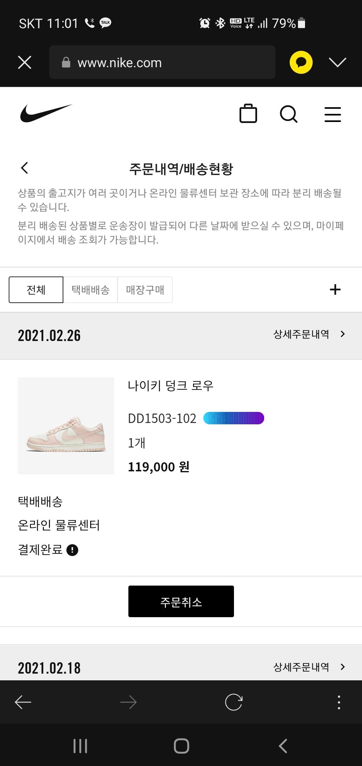This screenshot has height=766, width=362.
Task: Expand the browser dropdown chevron at top right
Action: coord(337,62)
